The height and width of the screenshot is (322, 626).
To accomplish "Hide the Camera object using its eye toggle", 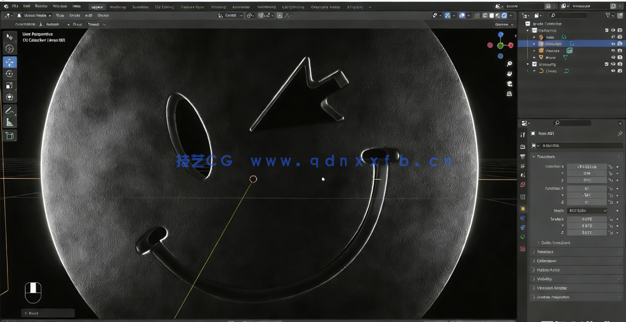I will (614, 50).
